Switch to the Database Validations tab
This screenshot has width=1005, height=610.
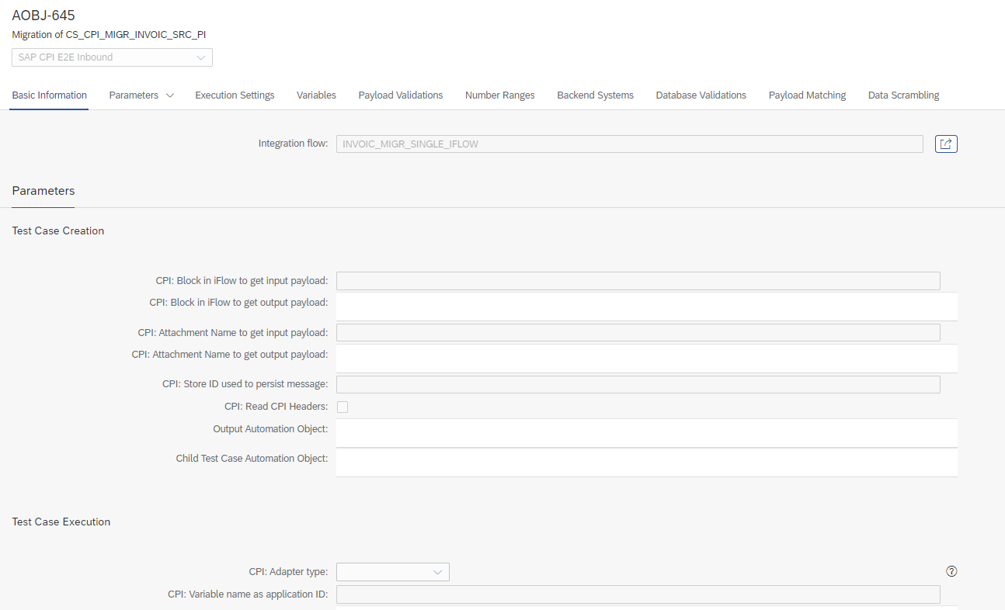pos(701,95)
